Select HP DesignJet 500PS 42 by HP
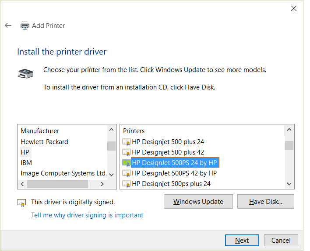 coord(174,173)
